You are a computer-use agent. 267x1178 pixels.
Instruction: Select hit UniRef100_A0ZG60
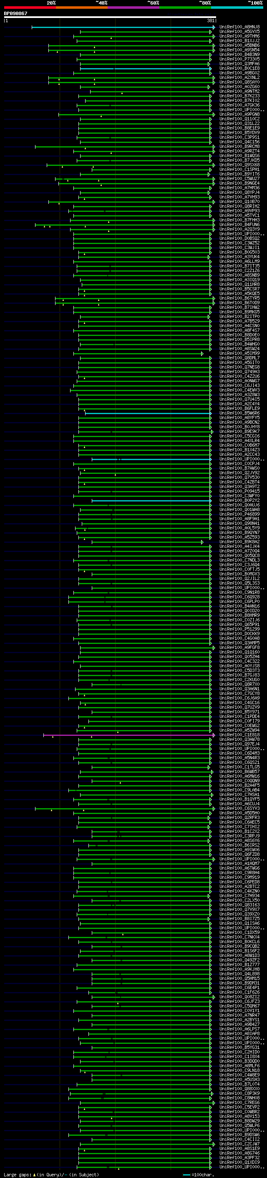click(x=239, y=87)
